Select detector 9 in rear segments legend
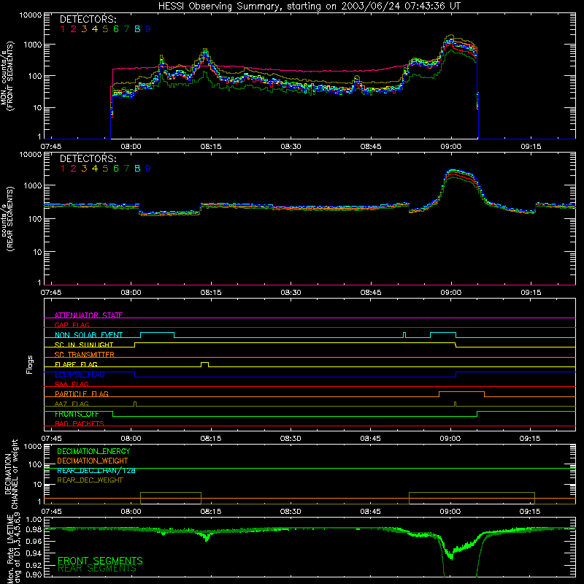The height and width of the screenshot is (584, 584). pos(148,169)
